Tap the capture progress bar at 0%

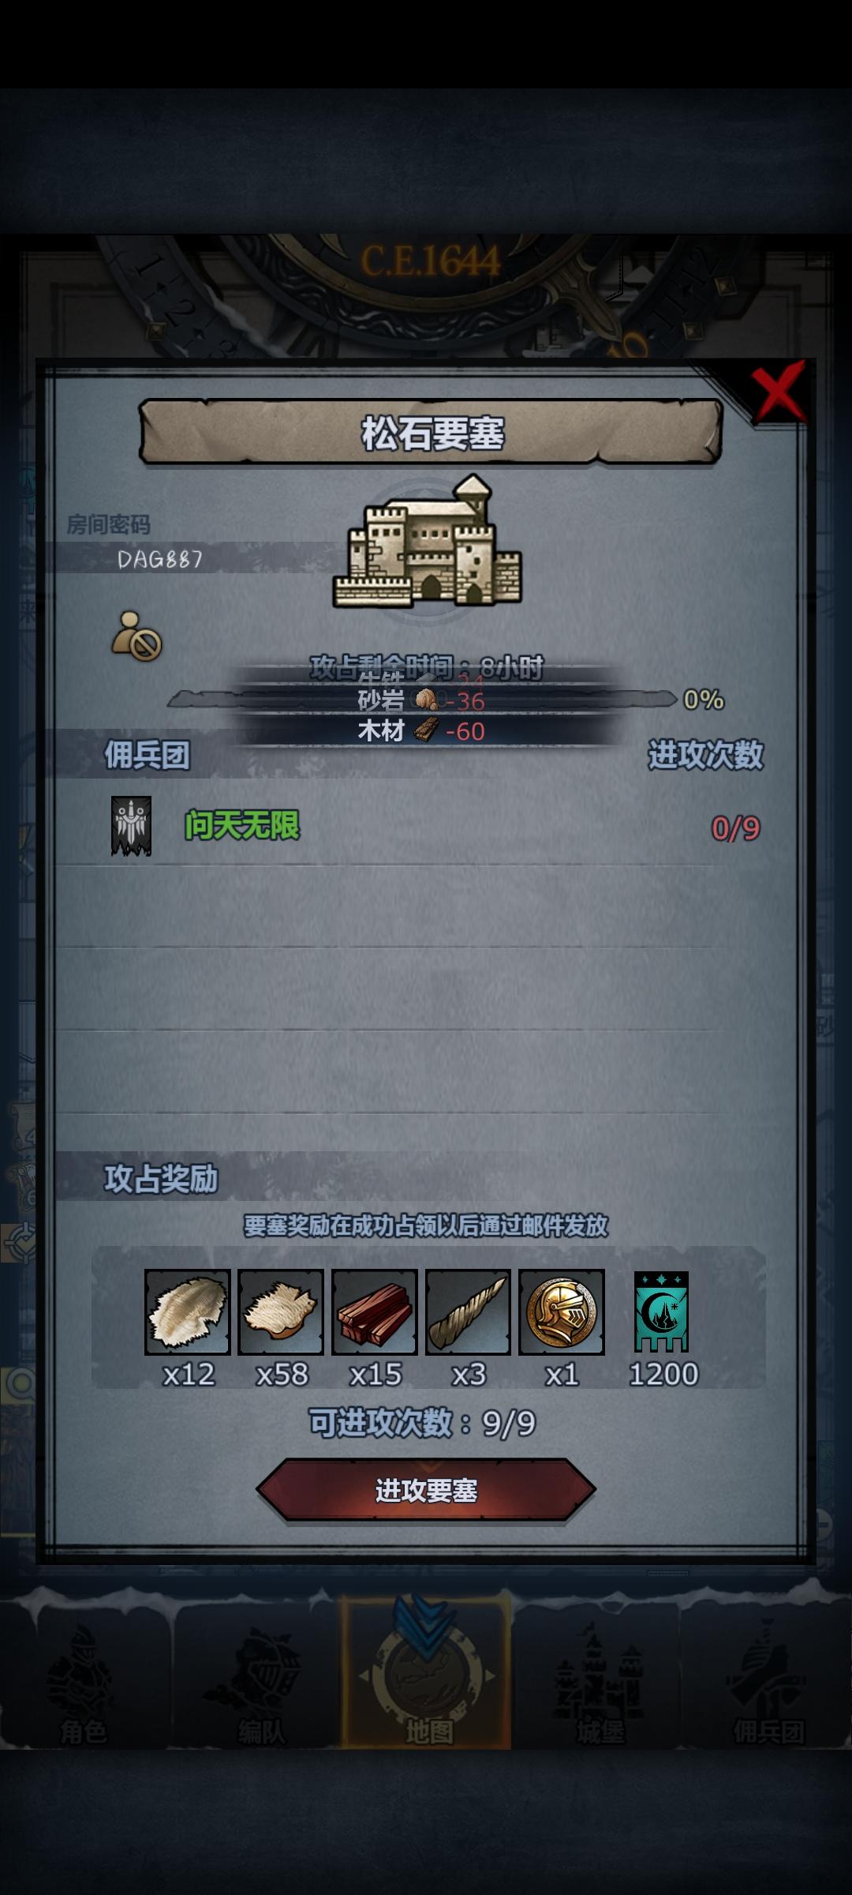pyautogui.click(x=422, y=699)
